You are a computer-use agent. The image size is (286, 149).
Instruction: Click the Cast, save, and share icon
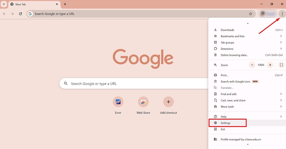216,100
